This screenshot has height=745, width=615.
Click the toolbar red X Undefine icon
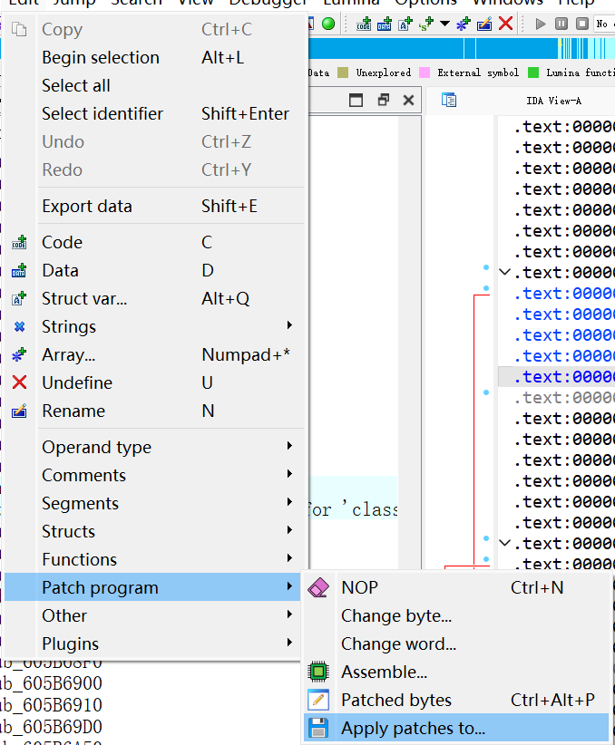(x=505, y=24)
